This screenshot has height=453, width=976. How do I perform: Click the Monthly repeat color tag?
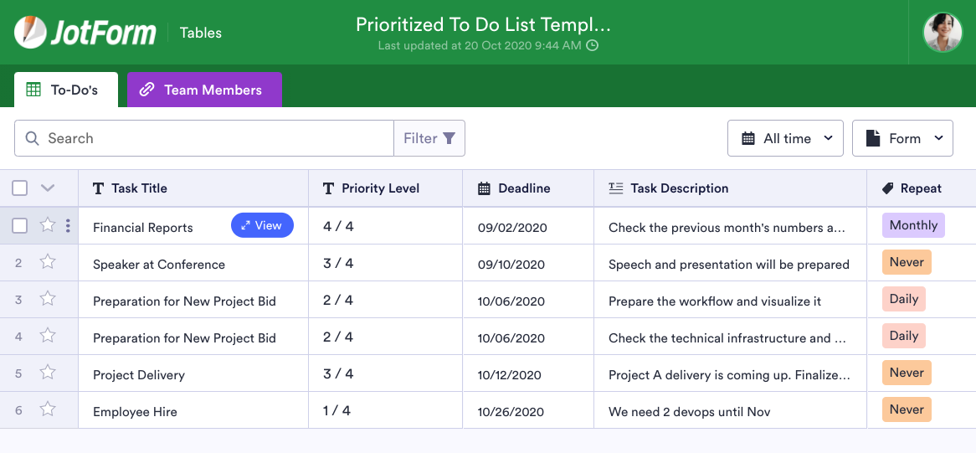(x=913, y=225)
